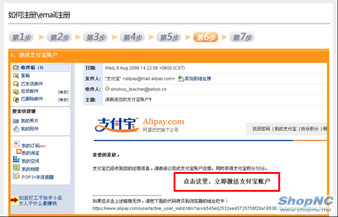The image size is (338, 217).
Task: Click the highlighted 第6步 step tab
Action: [206, 37]
